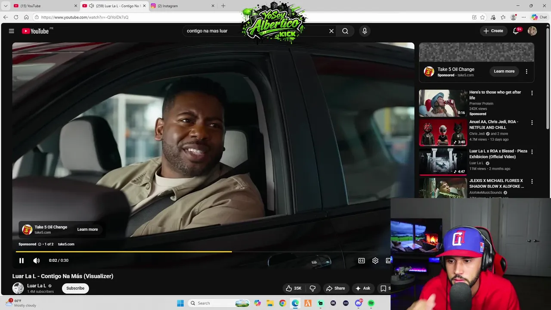The image size is (551, 310).
Task: Open the 4K app on the taskbar
Action: pyautogui.click(x=333, y=303)
